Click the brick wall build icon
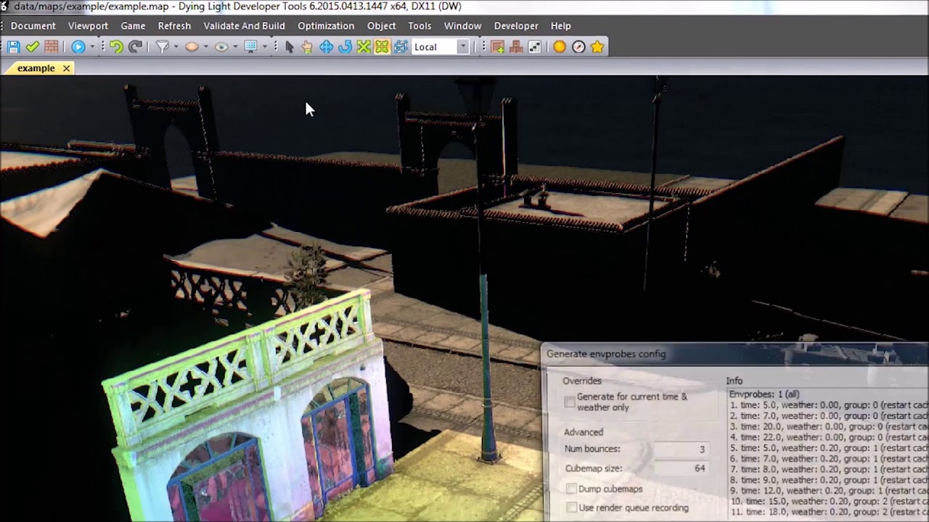929x522 pixels. click(51, 47)
